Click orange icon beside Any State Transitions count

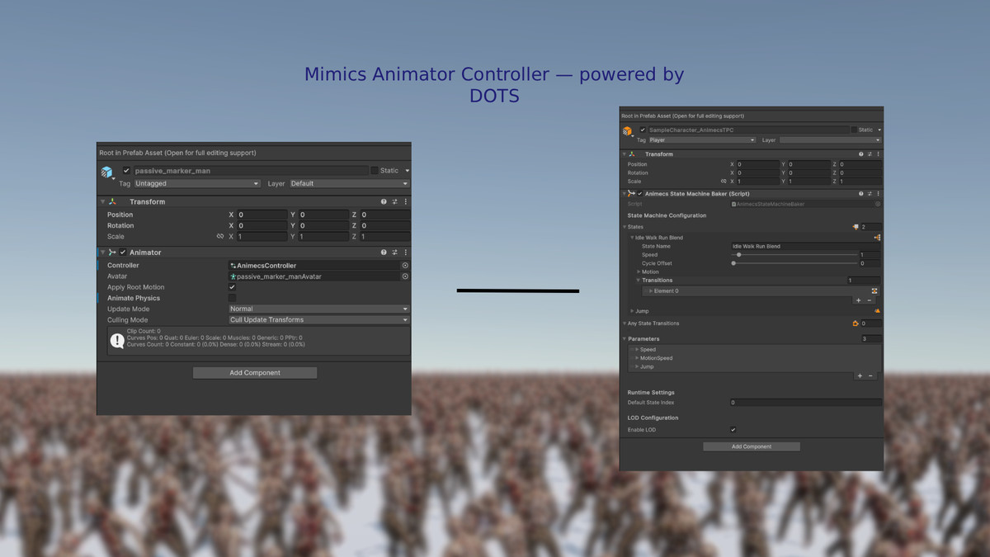(856, 323)
